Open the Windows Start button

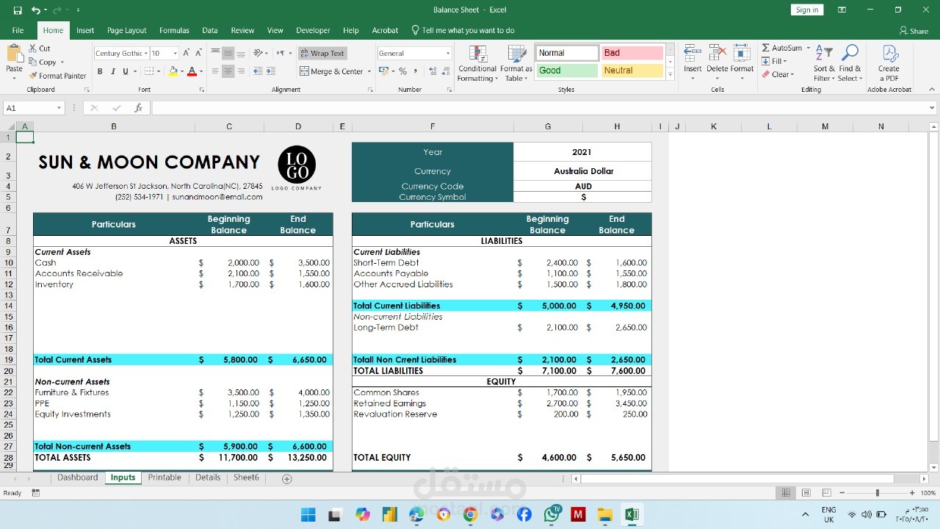(308, 514)
